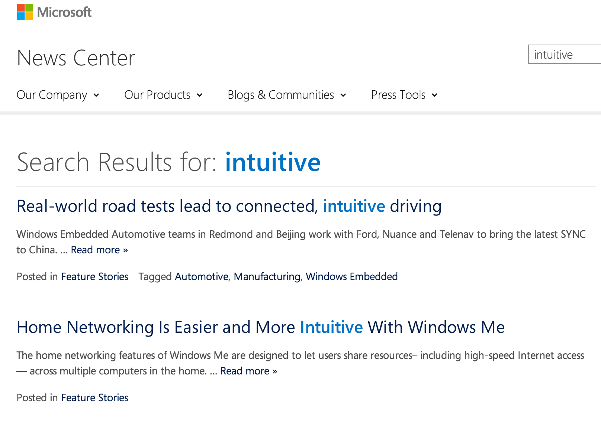601x422 pixels.
Task: Click text 'The home networking features of Windows Me'
Action: pyautogui.click(x=123, y=356)
